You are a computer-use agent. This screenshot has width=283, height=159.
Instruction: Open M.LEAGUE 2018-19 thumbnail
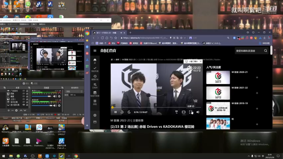pos(218,108)
